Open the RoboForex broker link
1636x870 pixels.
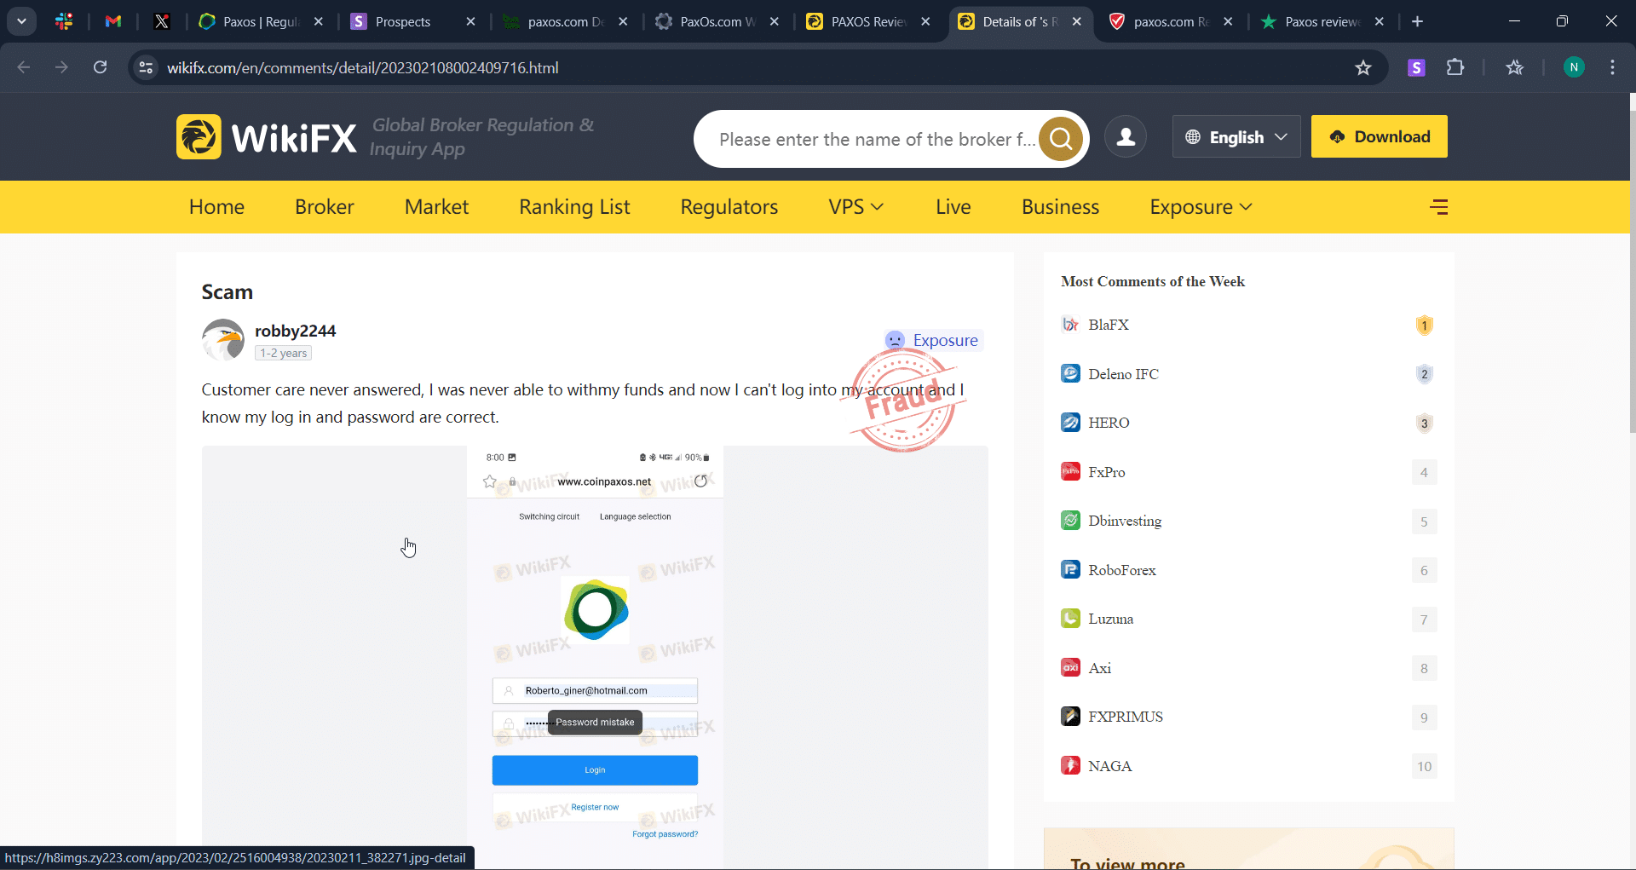(x=1122, y=570)
